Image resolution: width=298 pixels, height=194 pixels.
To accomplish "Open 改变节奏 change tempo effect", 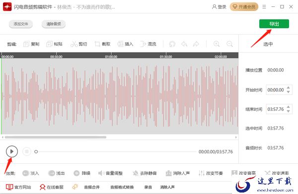I will tap(211, 173).
